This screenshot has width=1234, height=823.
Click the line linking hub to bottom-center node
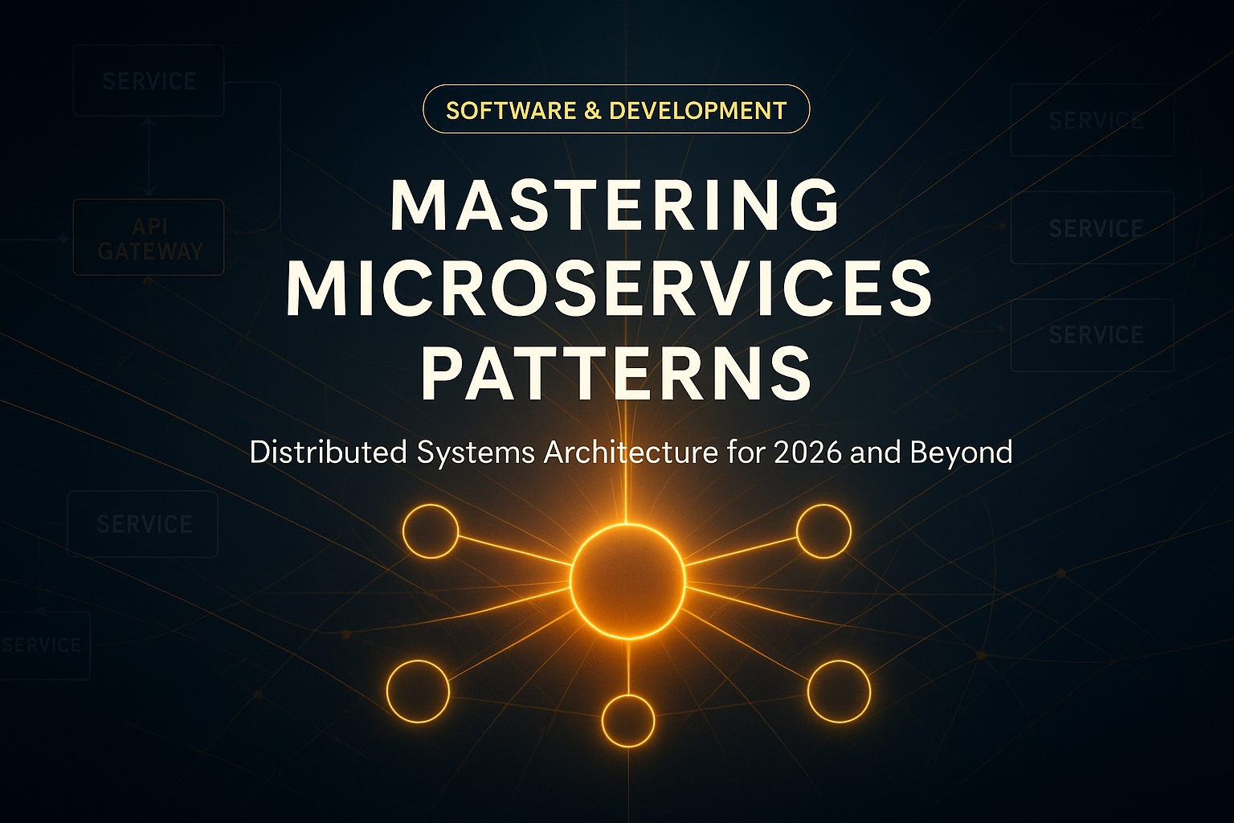(x=627, y=667)
